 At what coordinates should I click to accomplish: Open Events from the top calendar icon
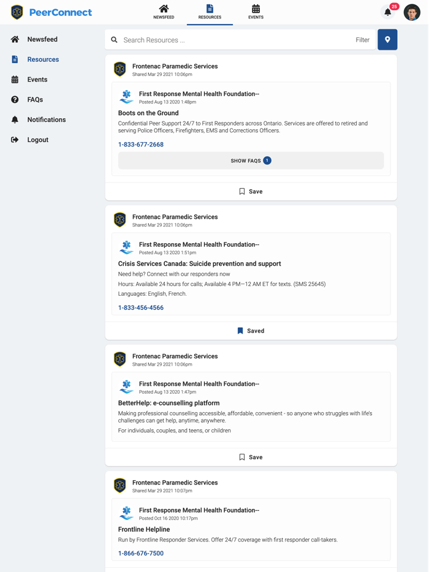click(256, 12)
